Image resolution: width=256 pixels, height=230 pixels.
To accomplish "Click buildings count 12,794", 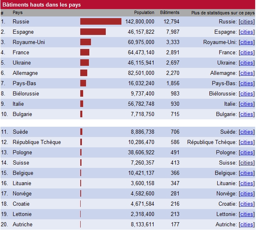I will (172, 21).
